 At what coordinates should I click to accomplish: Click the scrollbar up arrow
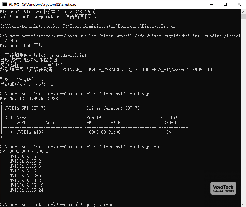(243, 12)
